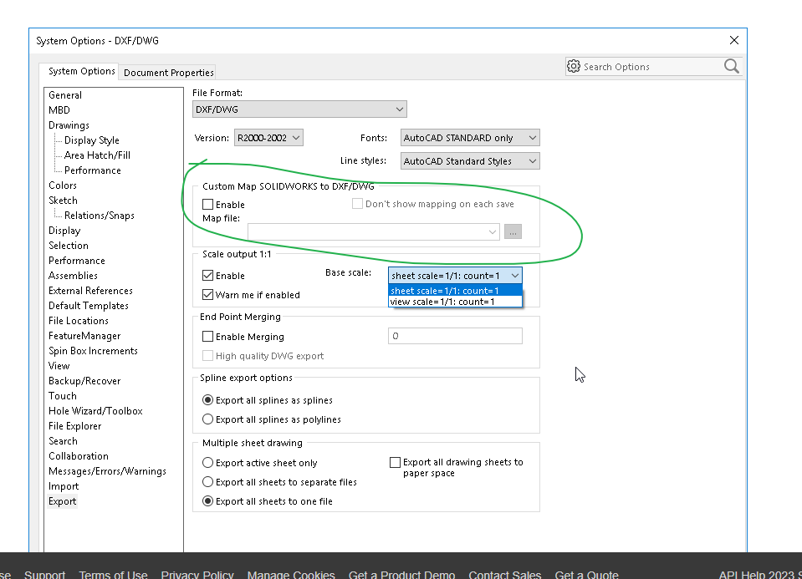The width and height of the screenshot is (802, 579).
Task: Select Display Style under Drawings
Action: pyautogui.click(x=91, y=140)
